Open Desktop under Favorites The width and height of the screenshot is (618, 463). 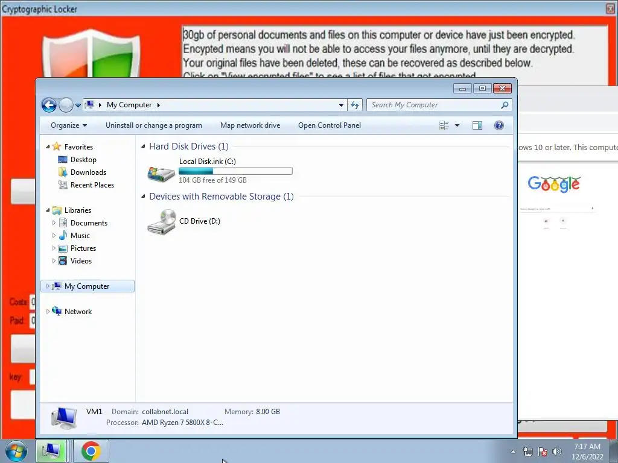(x=83, y=159)
